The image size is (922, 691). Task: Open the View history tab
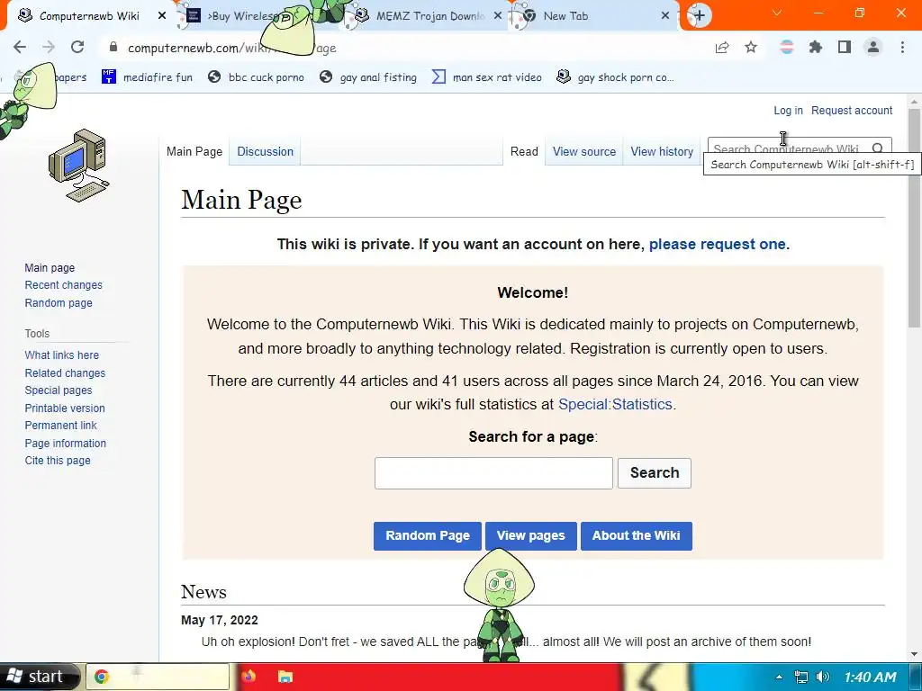tap(662, 151)
